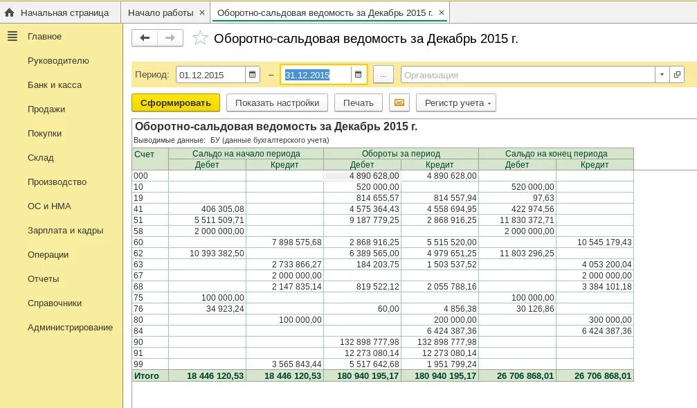The image size is (697, 408).
Task: Focus the period start date field
Action: point(210,75)
